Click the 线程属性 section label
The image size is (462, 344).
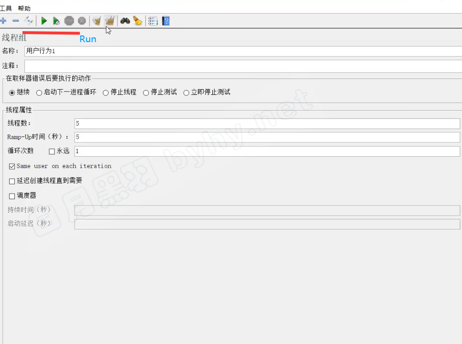point(19,110)
